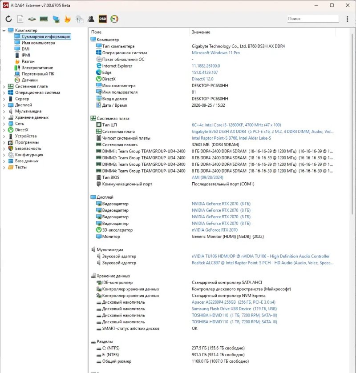Click the gauge clock toolbar icon
The height and width of the screenshot is (373, 356).
click(114, 19)
